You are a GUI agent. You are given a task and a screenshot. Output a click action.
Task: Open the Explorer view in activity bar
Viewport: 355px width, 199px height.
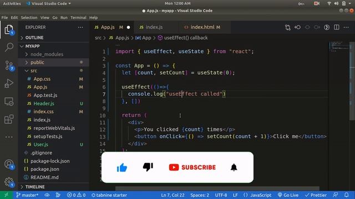[x=9, y=29]
